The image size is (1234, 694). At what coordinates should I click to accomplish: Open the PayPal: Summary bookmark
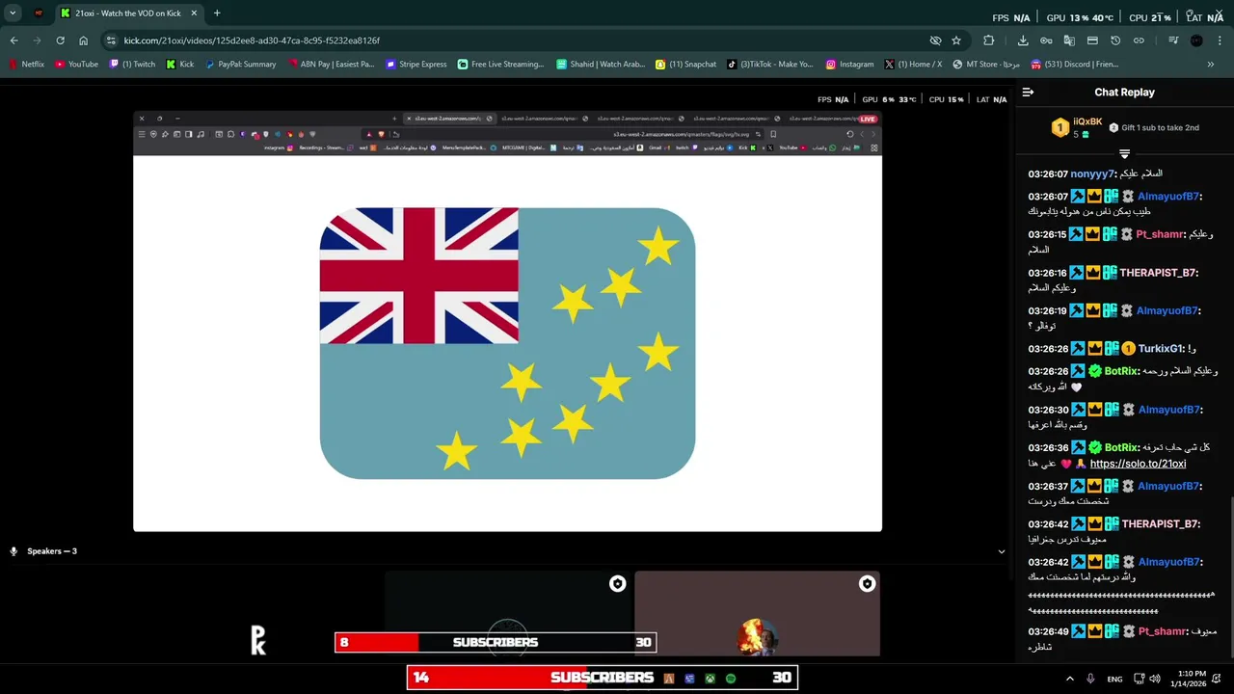point(240,65)
